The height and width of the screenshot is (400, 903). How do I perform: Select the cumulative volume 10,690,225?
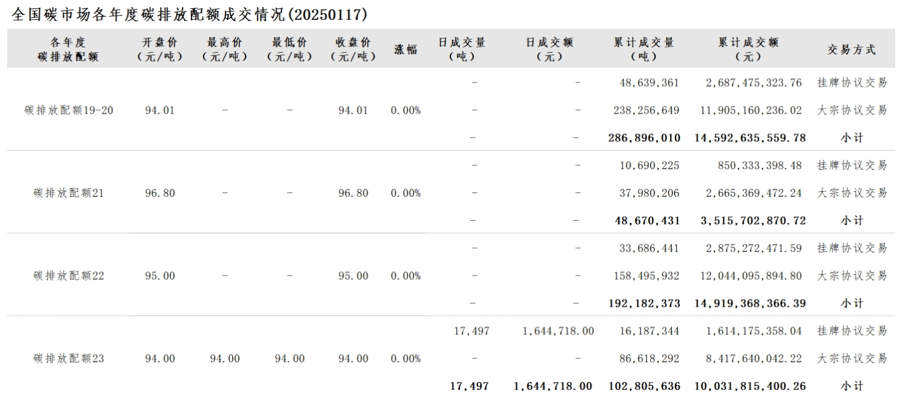[649, 165]
